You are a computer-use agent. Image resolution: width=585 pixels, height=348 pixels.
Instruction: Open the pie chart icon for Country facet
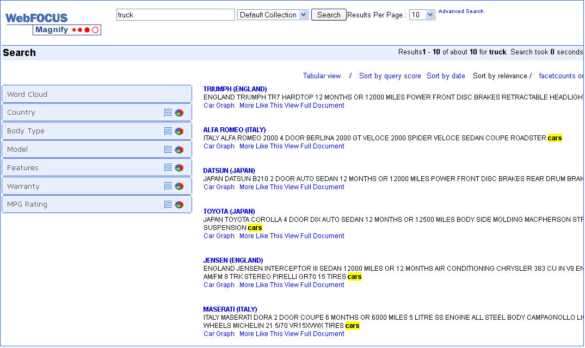pyautogui.click(x=178, y=113)
